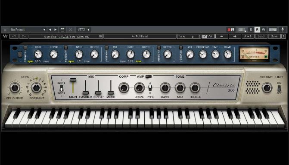Click the undo arrow icon

14,37
